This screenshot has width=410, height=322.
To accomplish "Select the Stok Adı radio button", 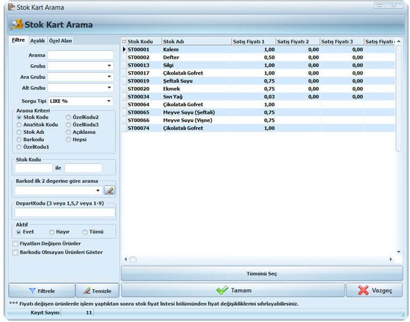I will 19,132.
